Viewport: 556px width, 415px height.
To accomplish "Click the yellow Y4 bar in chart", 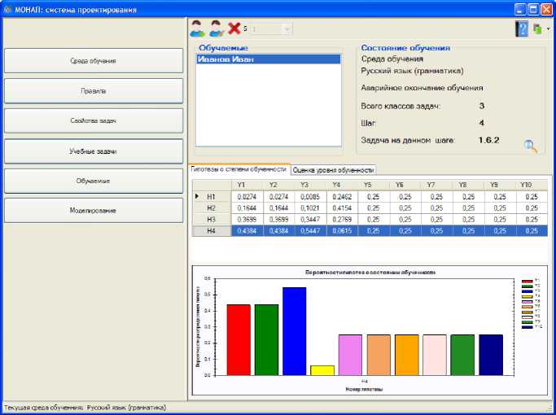I will coord(322,370).
